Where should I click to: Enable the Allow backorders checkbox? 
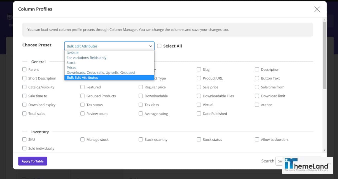257,140
